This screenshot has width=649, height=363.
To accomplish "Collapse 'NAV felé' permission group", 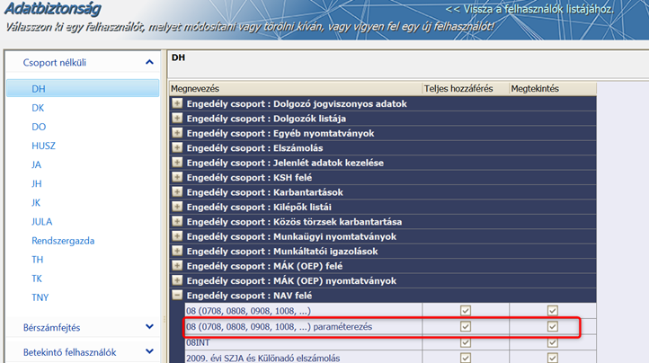I will tap(177, 295).
